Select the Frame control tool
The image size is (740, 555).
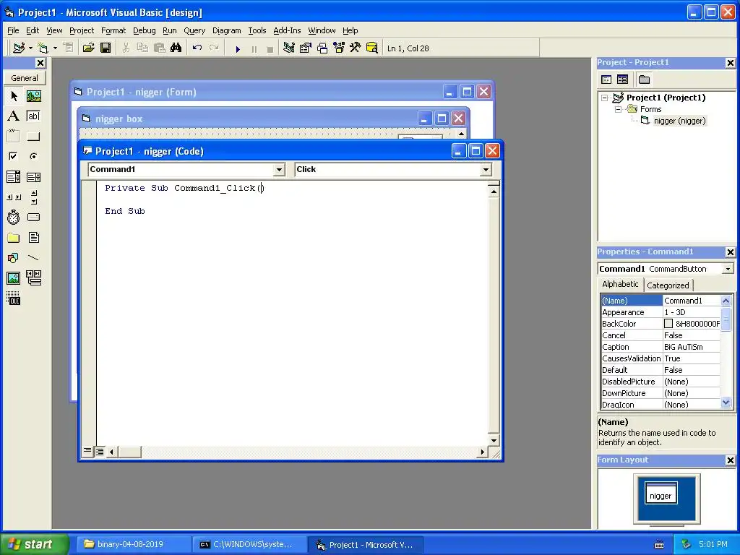(14, 137)
